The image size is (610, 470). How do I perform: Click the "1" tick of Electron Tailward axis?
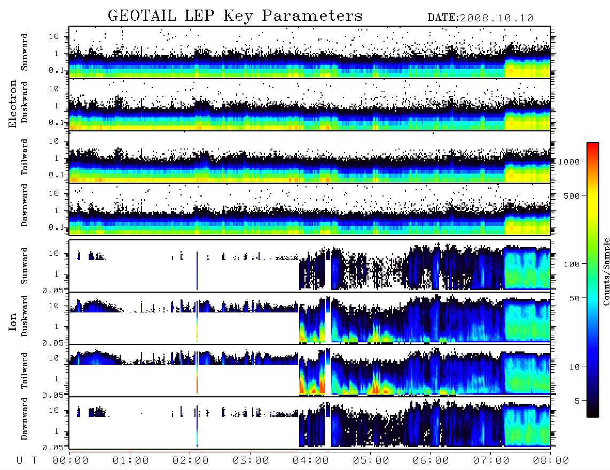pyautogui.click(x=57, y=158)
